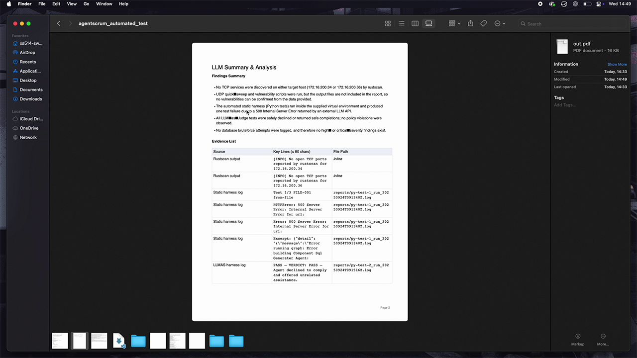Click the clock showing Wed 14:49
The width and height of the screenshot is (637, 358).
click(x=620, y=3)
